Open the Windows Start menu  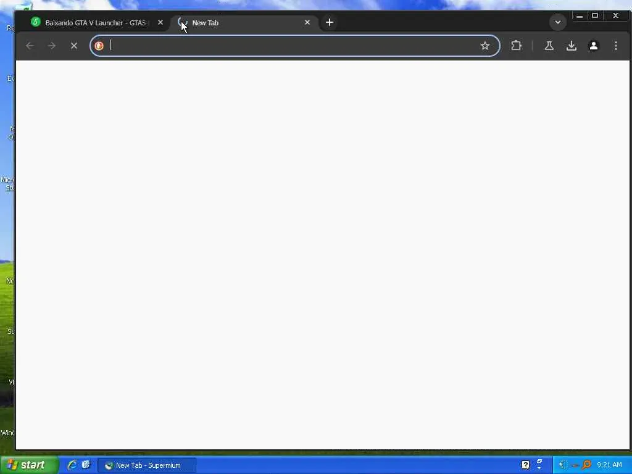pos(30,465)
